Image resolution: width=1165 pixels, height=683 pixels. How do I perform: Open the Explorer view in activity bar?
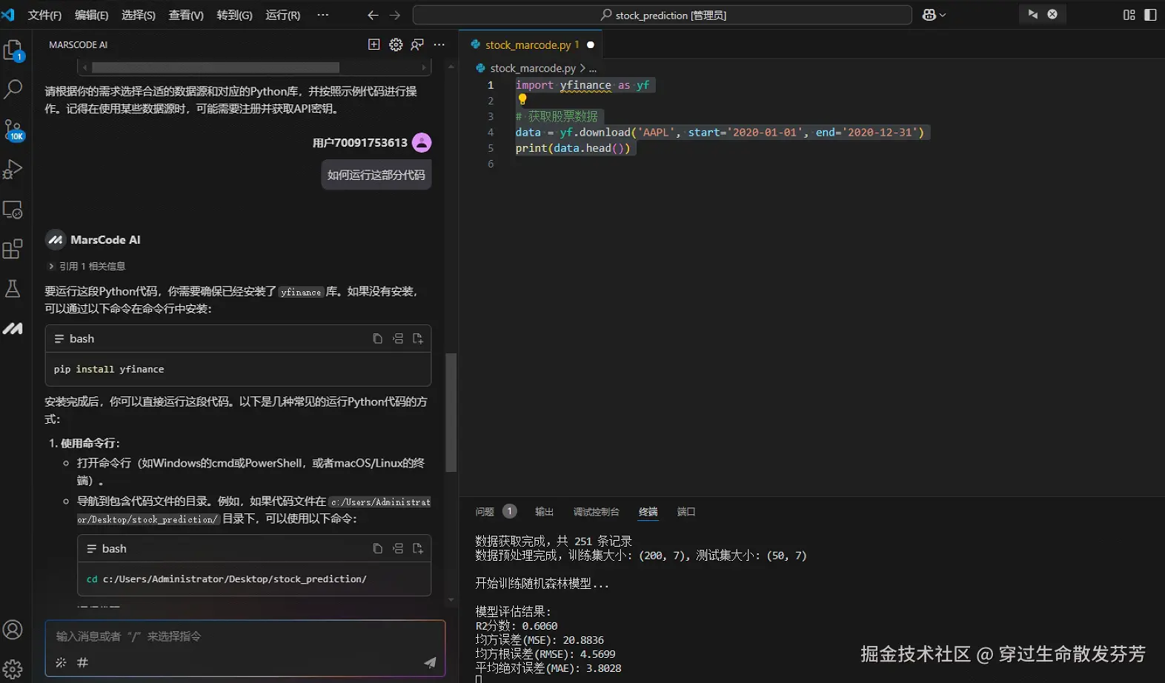point(13,50)
